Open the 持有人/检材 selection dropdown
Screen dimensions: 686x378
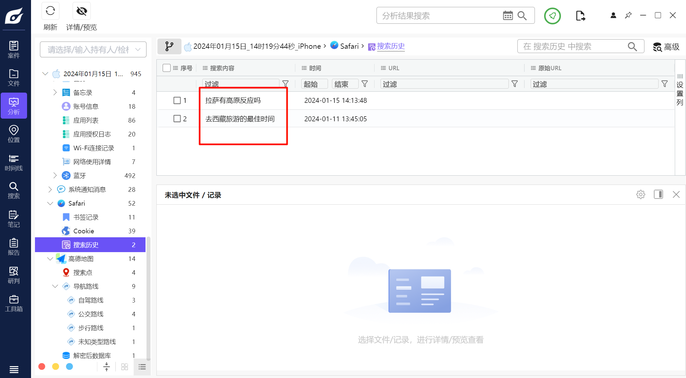tap(93, 49)
